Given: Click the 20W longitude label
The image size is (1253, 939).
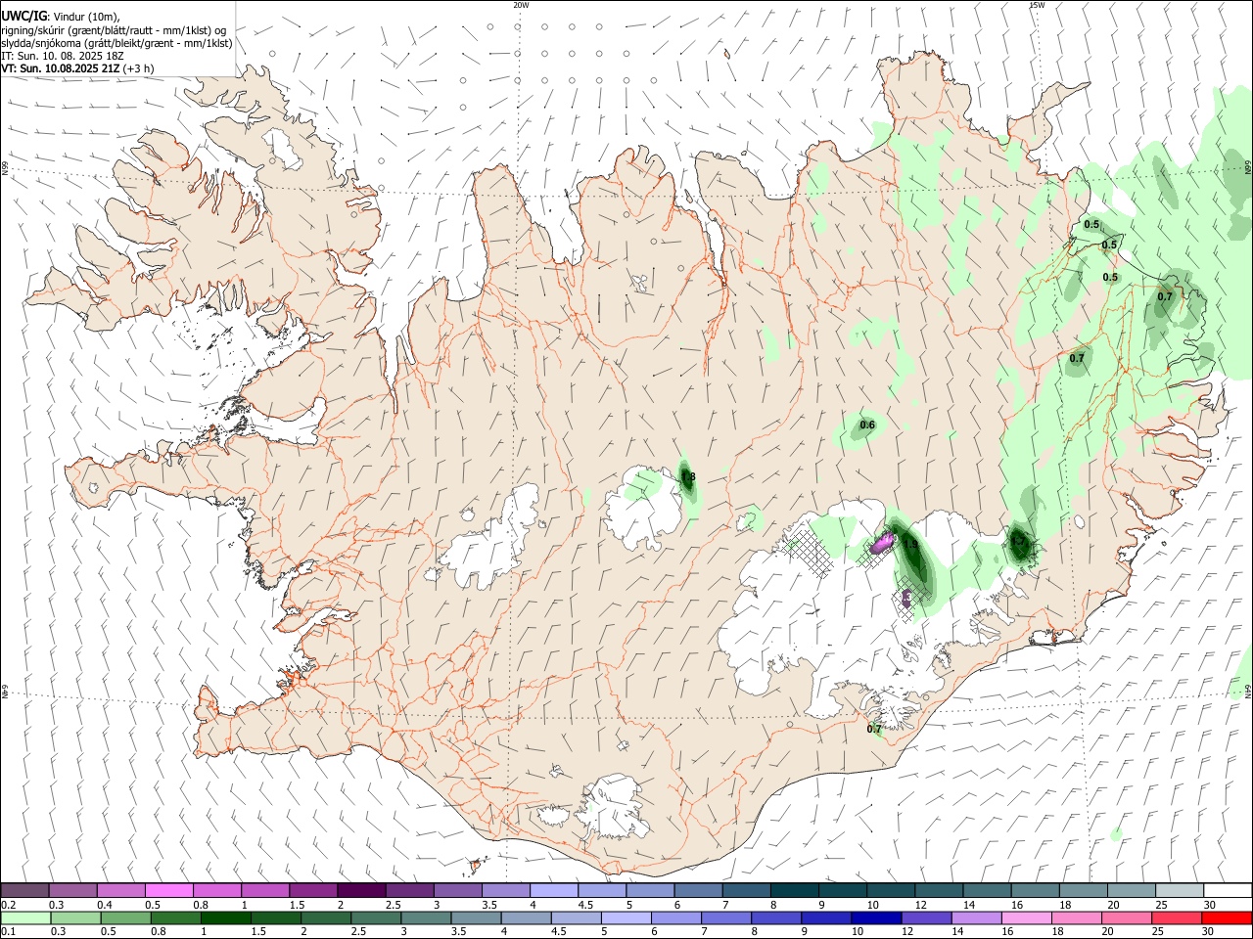Looking at the screenshot, I should [522, 5].
